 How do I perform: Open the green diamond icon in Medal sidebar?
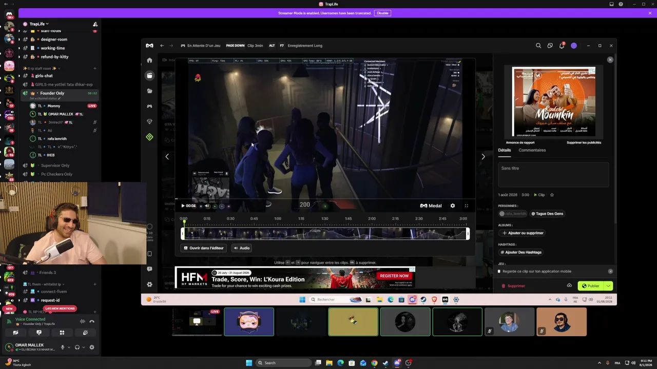(149, 137)
